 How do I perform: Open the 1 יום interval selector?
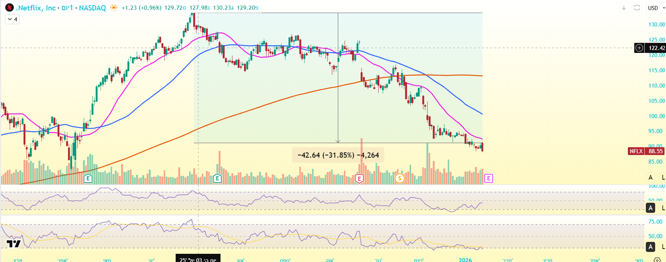point(67,8)
